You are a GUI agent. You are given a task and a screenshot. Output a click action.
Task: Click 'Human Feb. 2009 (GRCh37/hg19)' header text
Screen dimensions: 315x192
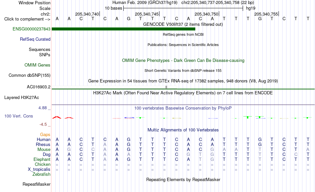[145, 3]
